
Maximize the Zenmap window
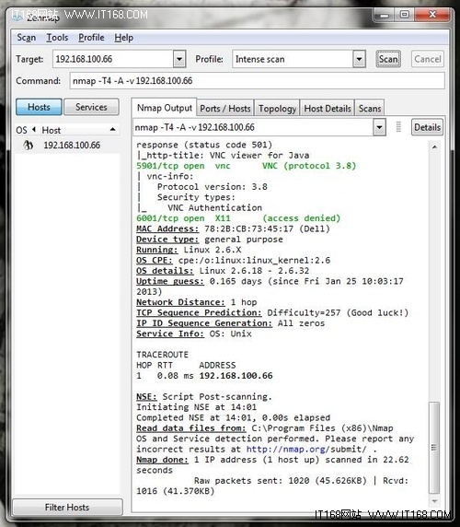pyautogui.click(x=405, y=15)
